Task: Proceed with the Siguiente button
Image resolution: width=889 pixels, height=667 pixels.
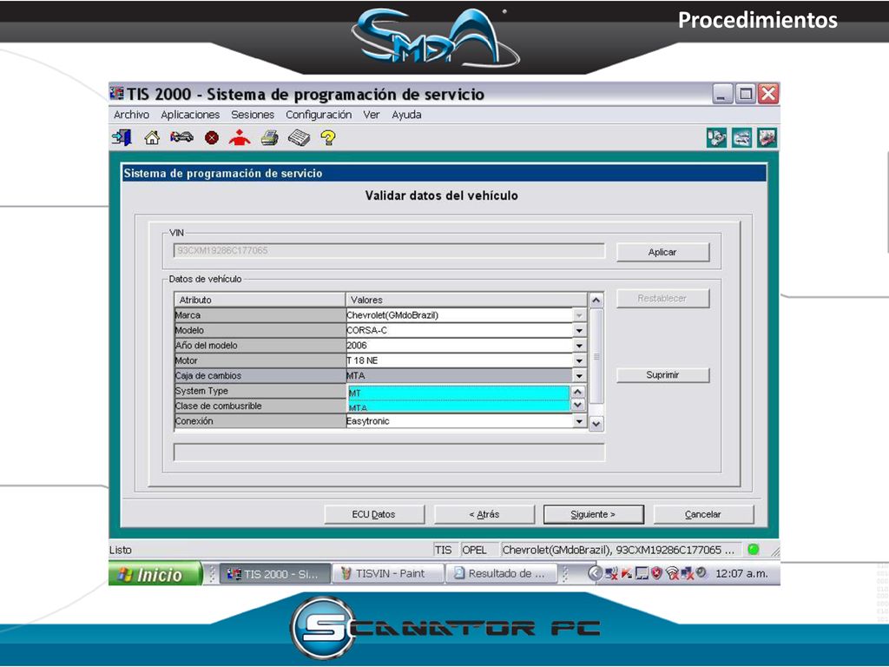Action: (593, 514)
